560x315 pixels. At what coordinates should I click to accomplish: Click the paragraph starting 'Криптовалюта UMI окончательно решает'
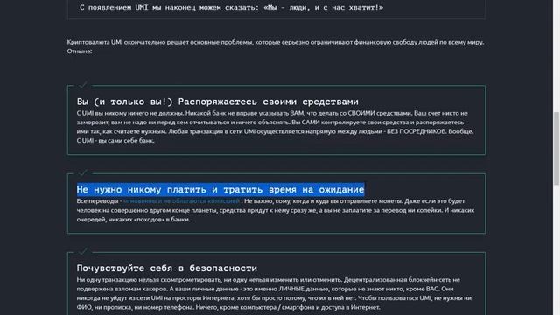[276, 46]
